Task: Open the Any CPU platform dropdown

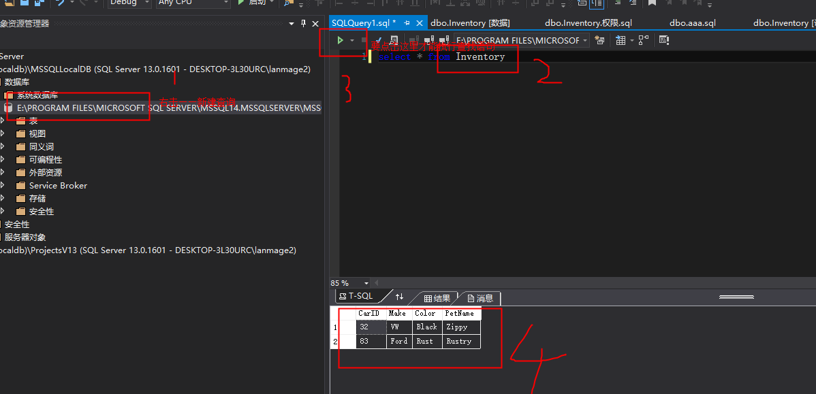Action: coord(193,4)
